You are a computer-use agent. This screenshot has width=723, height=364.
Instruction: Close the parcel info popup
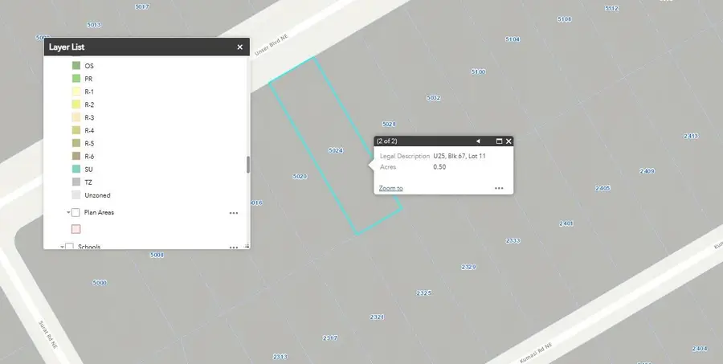click(x=509, y=141)
